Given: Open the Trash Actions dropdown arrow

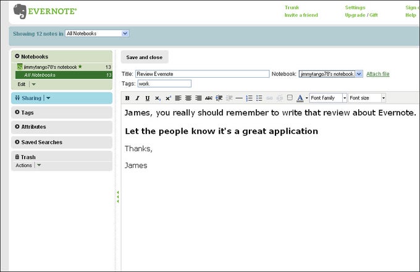Looking at the screenshot, I should click(x=39, y=165).
